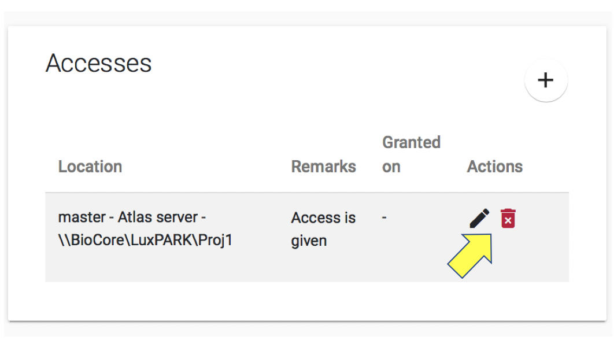Click the Proj1 segment of the path

coord(214,241)
